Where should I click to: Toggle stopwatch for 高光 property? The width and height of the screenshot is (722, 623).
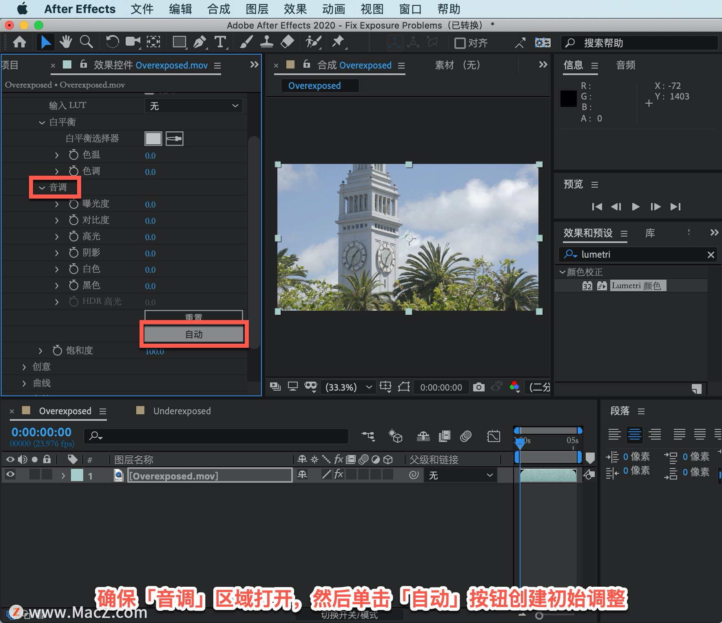coord(73,236)
